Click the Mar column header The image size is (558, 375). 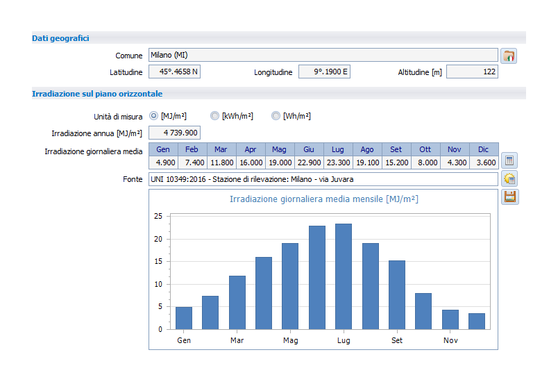[x=221, y=149]
